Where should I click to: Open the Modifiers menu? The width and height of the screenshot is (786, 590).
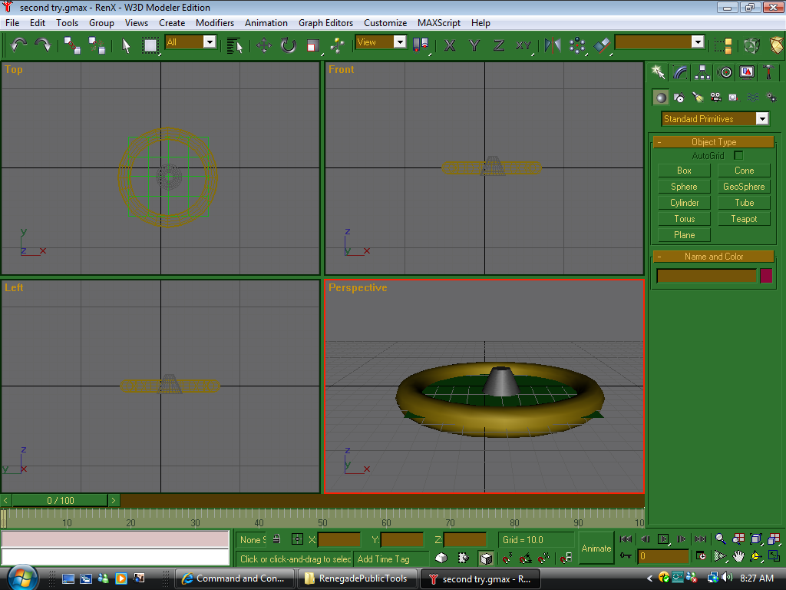point(215,23)
